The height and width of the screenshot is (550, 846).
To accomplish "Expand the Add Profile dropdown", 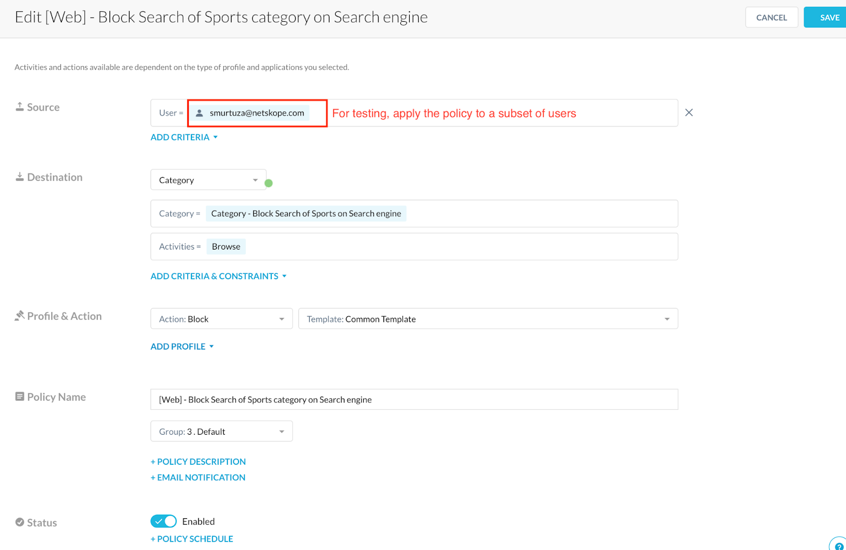I will click(182, 347).
